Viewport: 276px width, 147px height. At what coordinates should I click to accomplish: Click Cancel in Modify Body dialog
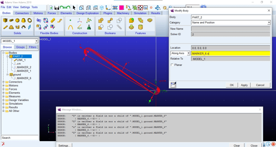click(x=260, y=85)
